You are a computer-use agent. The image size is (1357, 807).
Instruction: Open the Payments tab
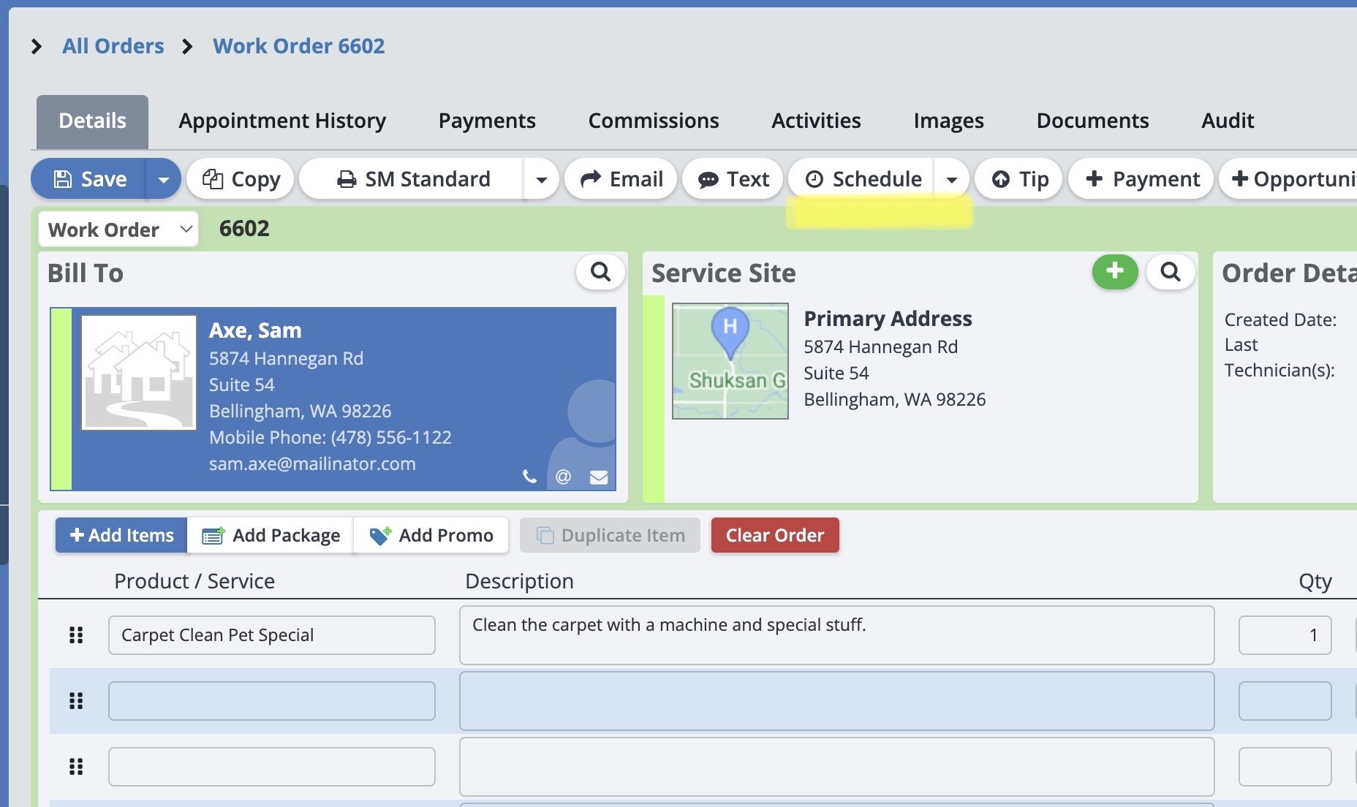pos(487,121)
